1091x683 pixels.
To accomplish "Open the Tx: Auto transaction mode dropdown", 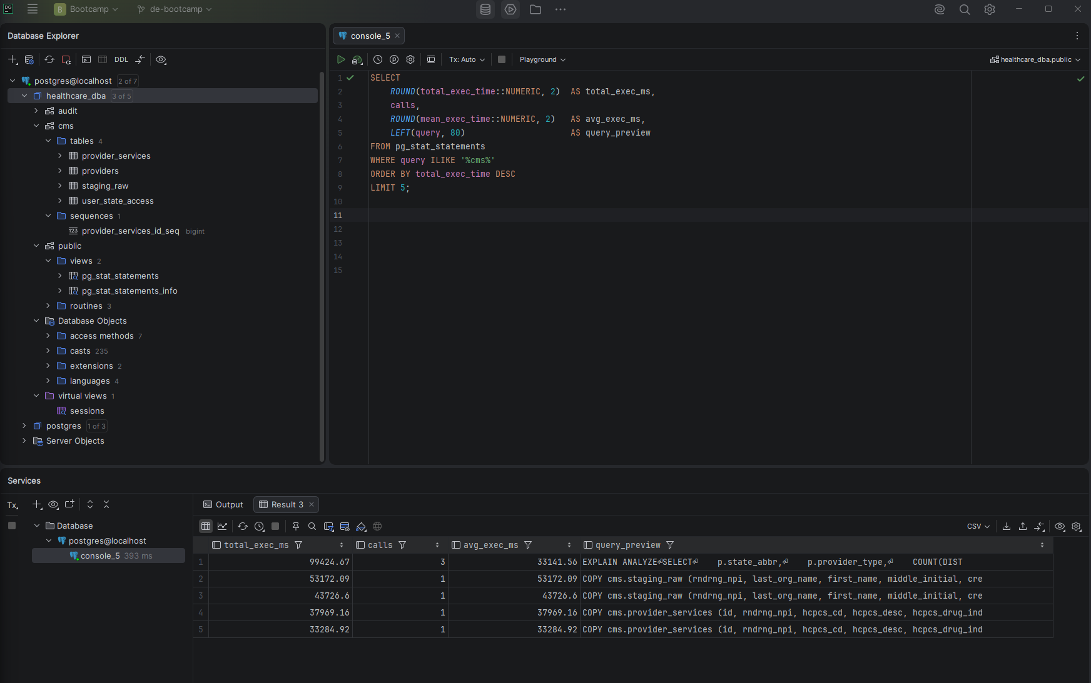I will (467, 59).
